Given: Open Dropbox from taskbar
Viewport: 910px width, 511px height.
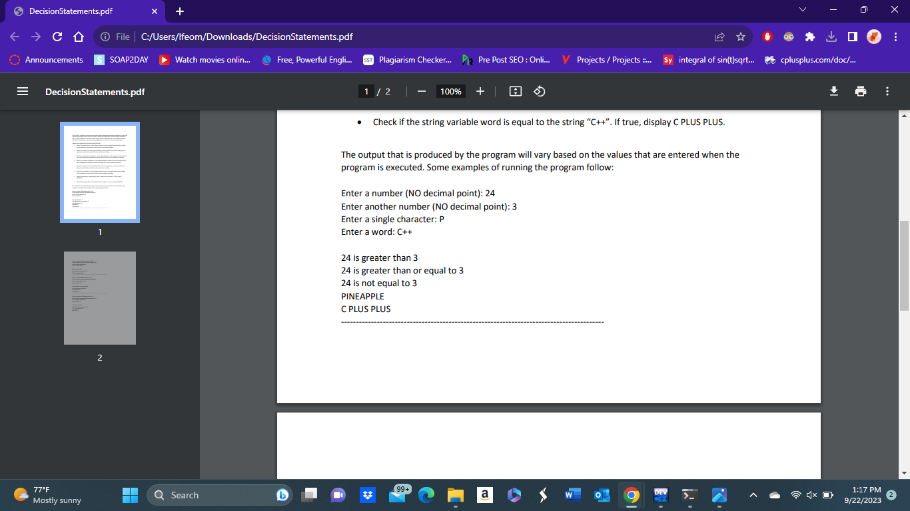Looking at the screenshot, I should click(367, 495).
